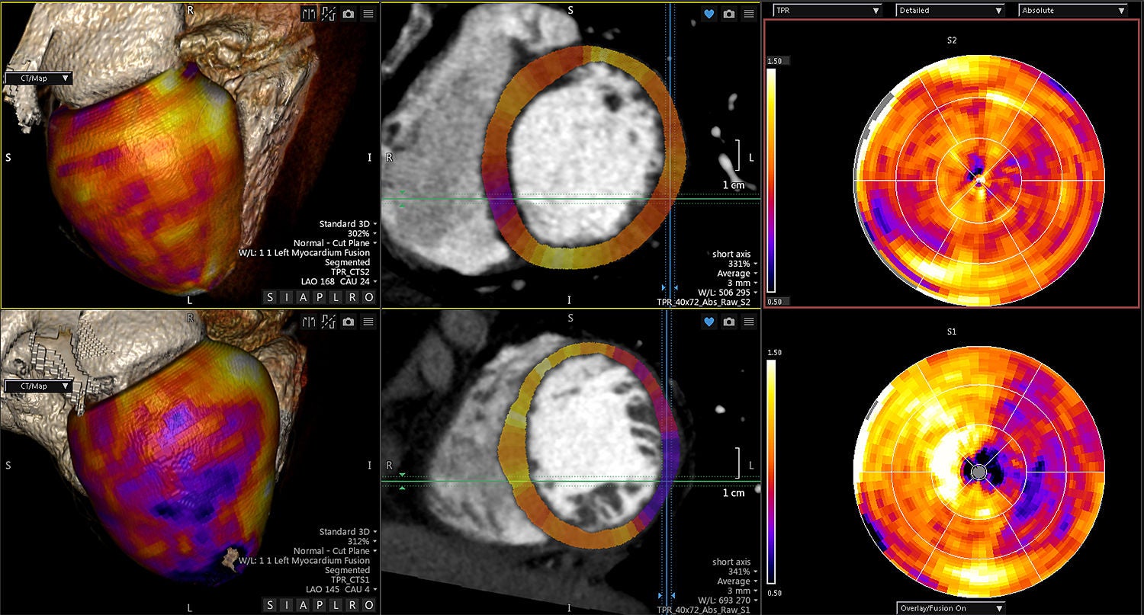Take a snapshot of the top 3D view
Screen dimensions: 1144x615
point(349,14)
